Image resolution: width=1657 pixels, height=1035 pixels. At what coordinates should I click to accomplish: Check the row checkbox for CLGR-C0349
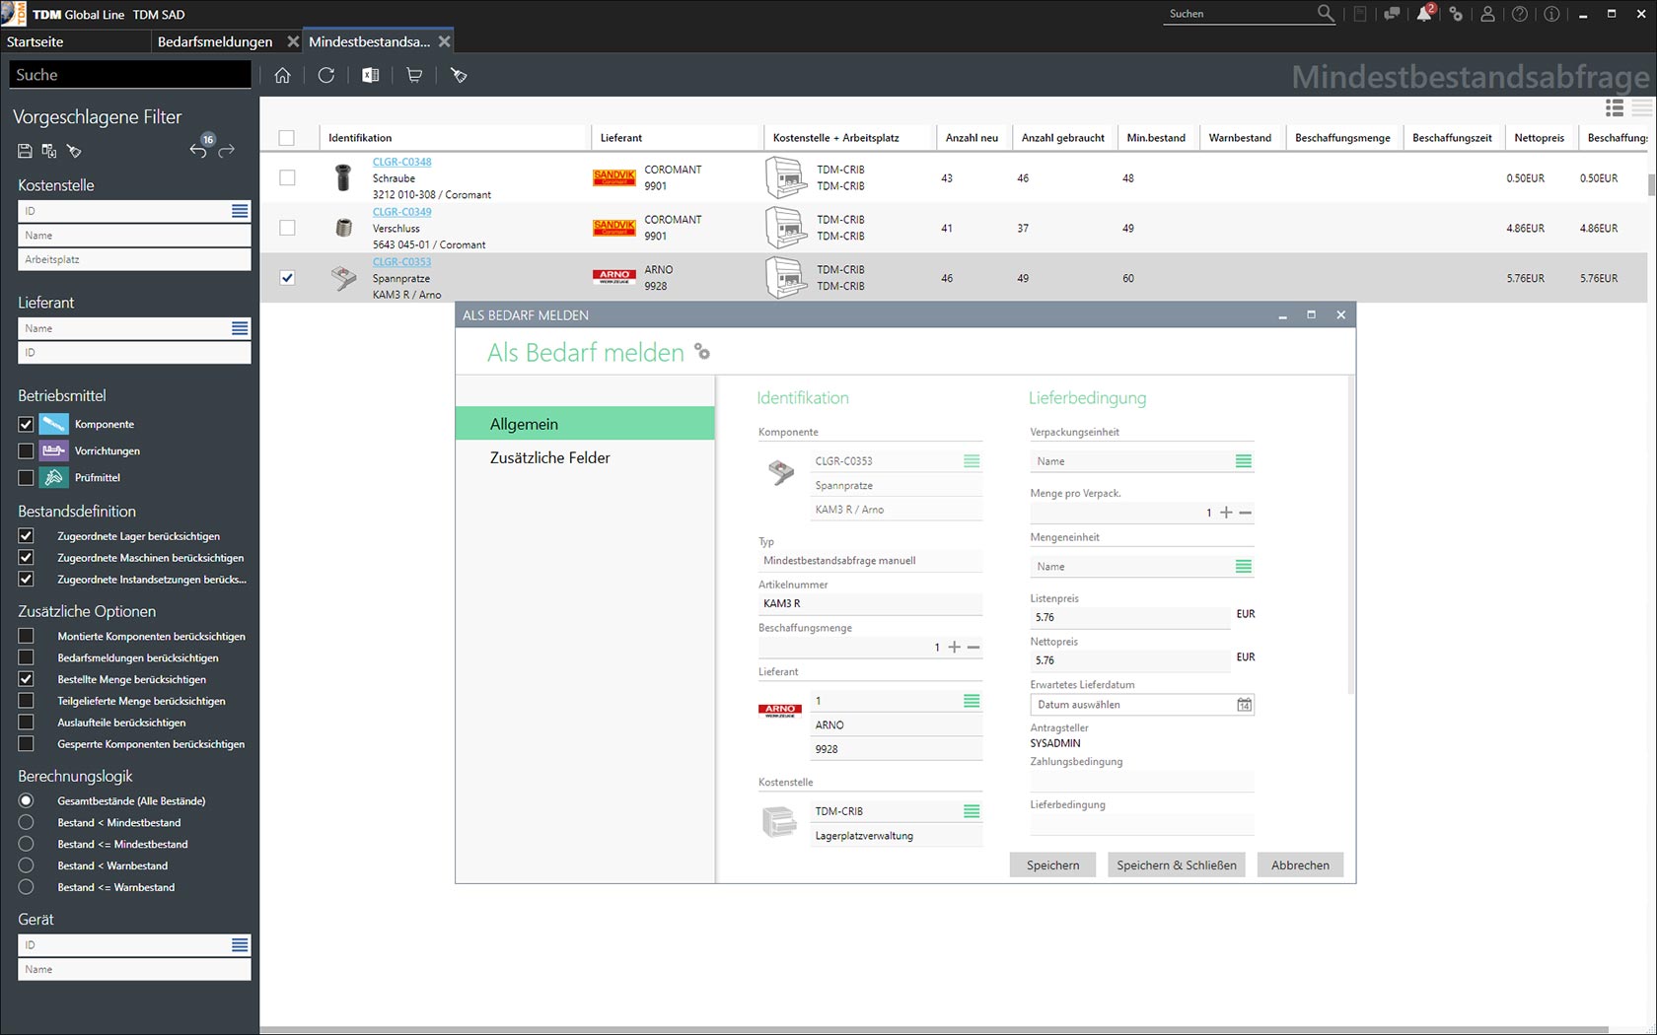click(287, 228)
